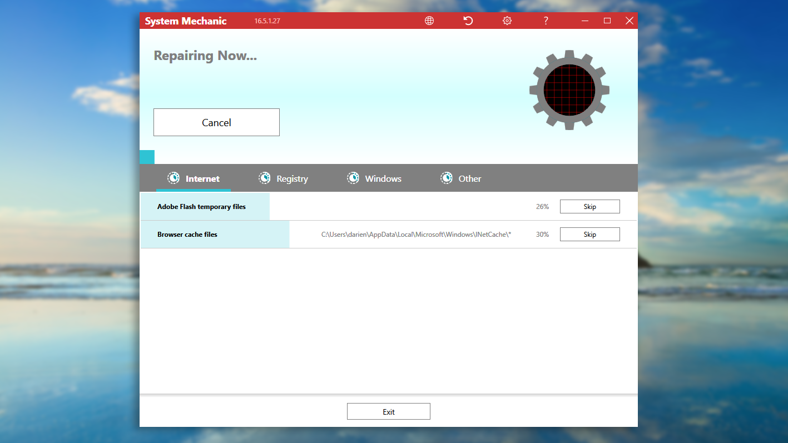Click the Windows tab progress icon
This screenshot has height=443, width=788.
point(353,178)
